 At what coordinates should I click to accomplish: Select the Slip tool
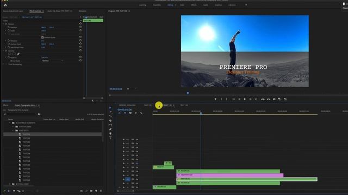110,125
